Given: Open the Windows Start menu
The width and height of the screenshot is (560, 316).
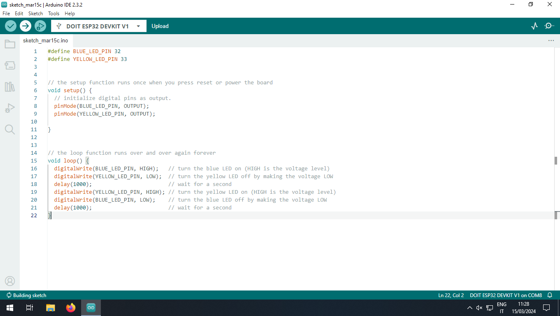Looking at the screenshot, I should coord(9,308).
